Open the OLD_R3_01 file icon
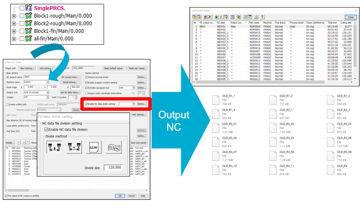 [x=216, y=128]
